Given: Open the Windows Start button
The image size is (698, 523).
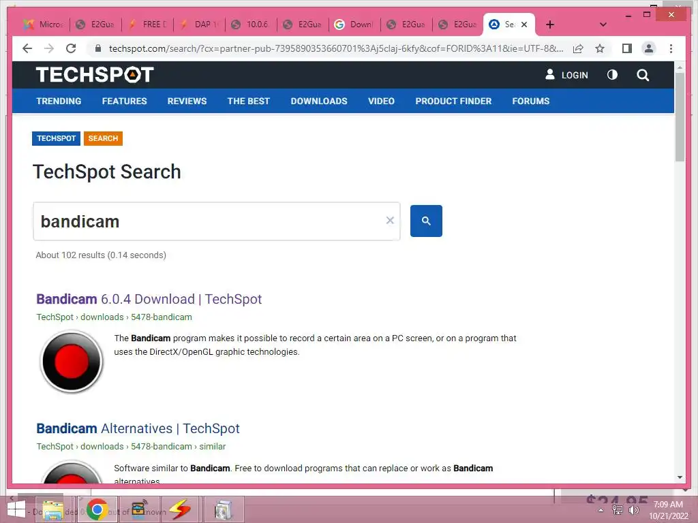Looking at the screenshot, I should tap(16, 509).
